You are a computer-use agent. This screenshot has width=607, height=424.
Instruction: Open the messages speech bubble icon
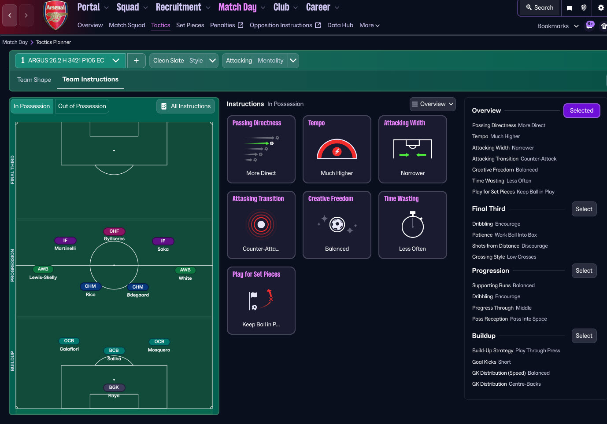[589, 26]
